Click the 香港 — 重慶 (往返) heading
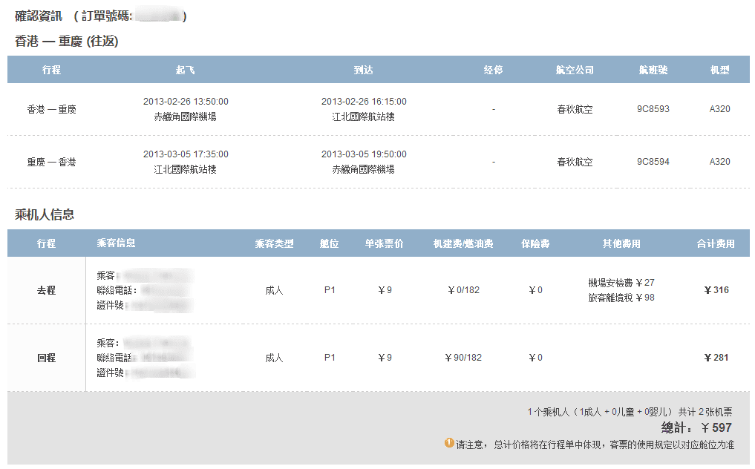The image size is (755, 469). [67, 42]
